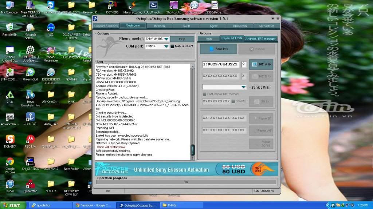The image size is (373, 209).
Task: Open PhoenixSuit desktop icon
Action: tap(30, 75)
